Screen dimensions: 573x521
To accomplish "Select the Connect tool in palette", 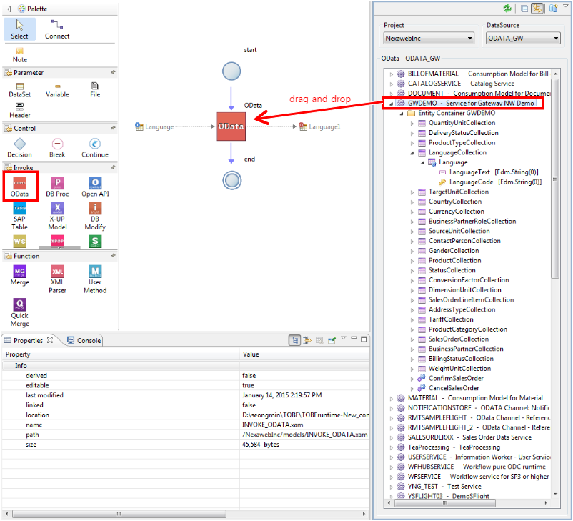I will (x=57, y=29).
